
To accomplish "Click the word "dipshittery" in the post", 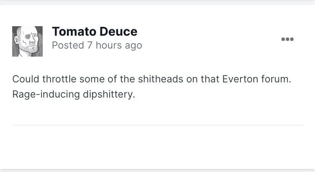I will pyautogui.click(x=108, y=94).
